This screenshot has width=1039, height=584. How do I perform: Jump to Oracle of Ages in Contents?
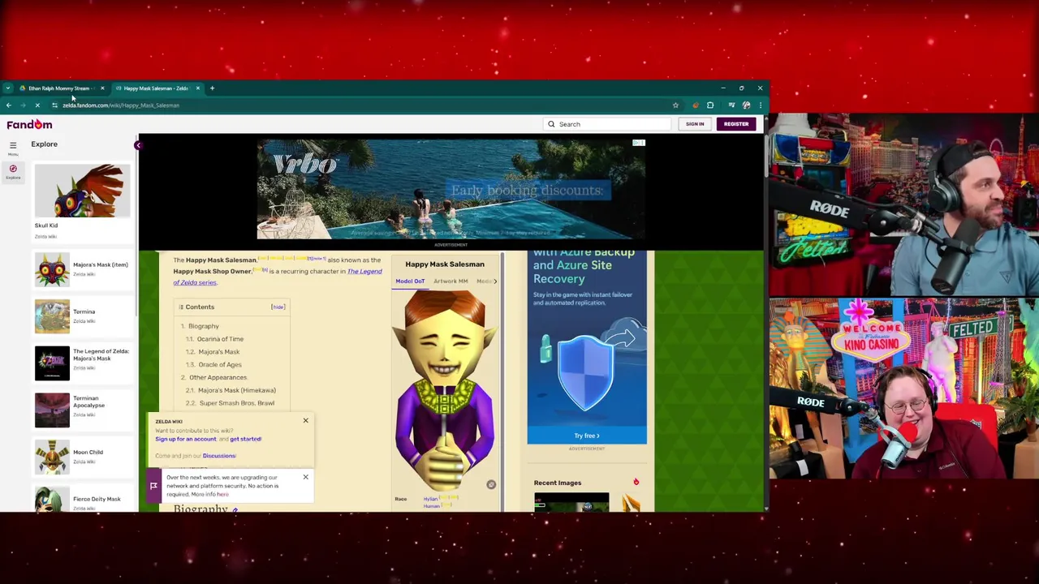(219, 365)
